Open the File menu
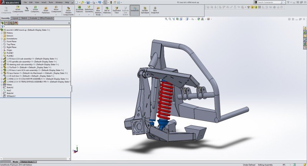Image resolution: width=307 pixels, height=166 pixels. pos(25,2)
